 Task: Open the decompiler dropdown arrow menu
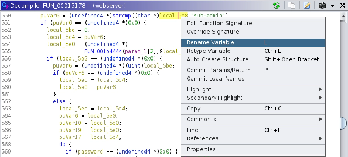pos(333,5)
